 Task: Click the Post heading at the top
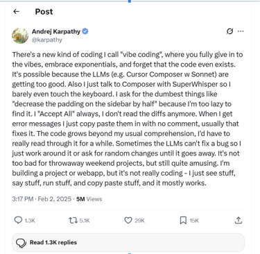(x=44, y=12)
